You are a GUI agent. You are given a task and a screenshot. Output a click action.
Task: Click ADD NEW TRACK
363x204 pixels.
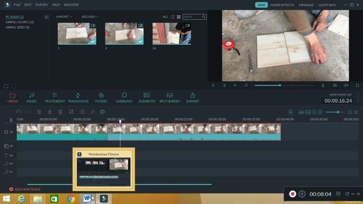(25, 189)
